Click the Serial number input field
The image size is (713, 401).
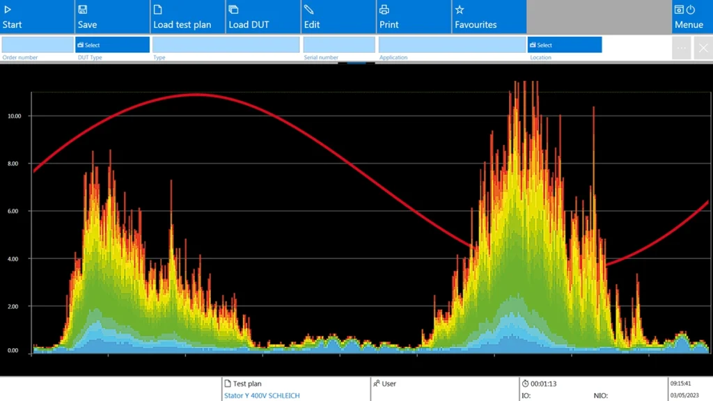click(338, 45)
